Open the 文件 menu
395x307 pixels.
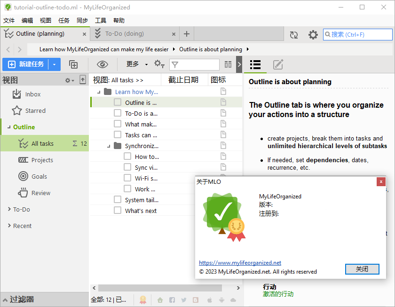click(x=9, y=20)
